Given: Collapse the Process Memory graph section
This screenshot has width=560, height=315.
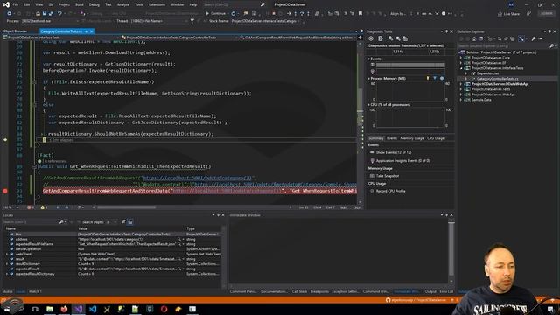Looking at the screenshot, I should click(x=369, y=78).
